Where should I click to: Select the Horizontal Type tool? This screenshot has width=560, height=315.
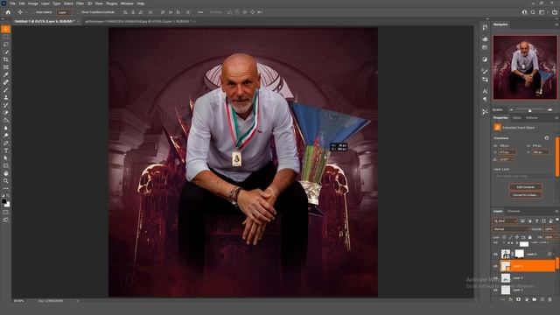click(x=6, y=150)
